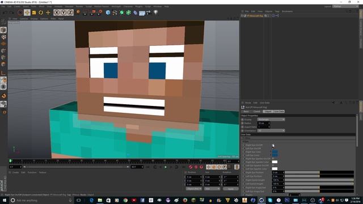Open the Right Eye Color swatch
Screen dimensions: 363x204
(275, 152)
